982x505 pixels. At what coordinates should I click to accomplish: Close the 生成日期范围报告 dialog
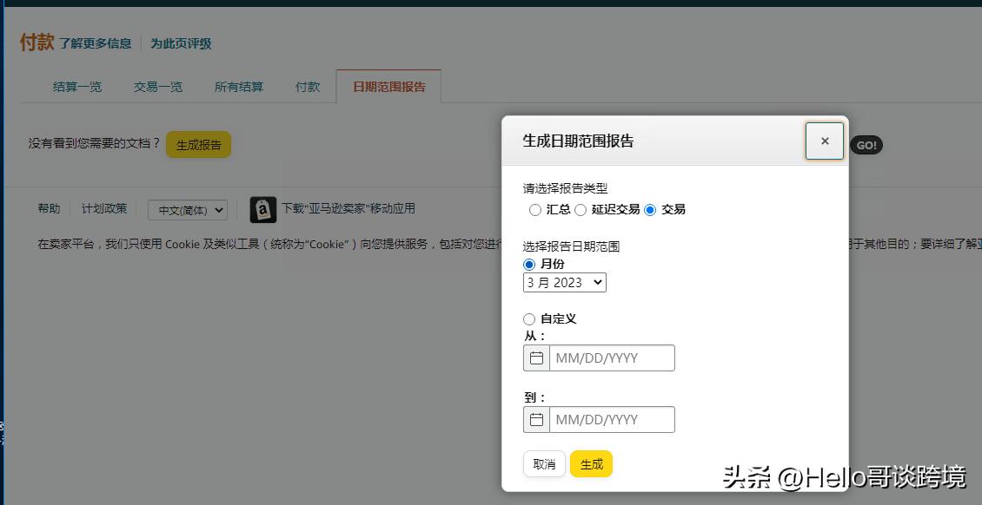click(824, 141)
